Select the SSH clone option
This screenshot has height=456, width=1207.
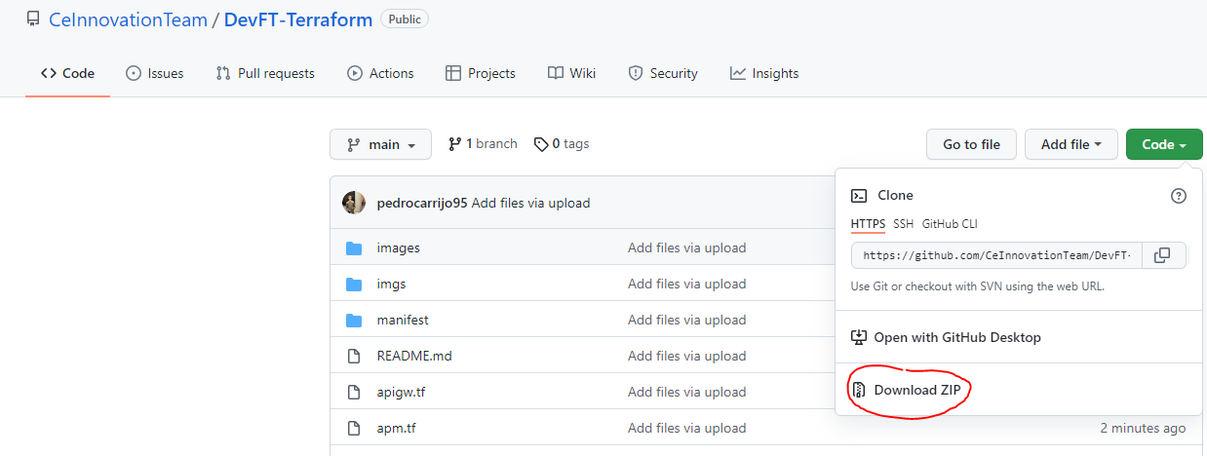point(904,224)
